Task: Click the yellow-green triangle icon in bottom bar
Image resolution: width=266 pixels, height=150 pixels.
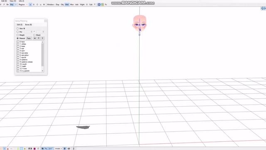Action: (x=25, y=149)
